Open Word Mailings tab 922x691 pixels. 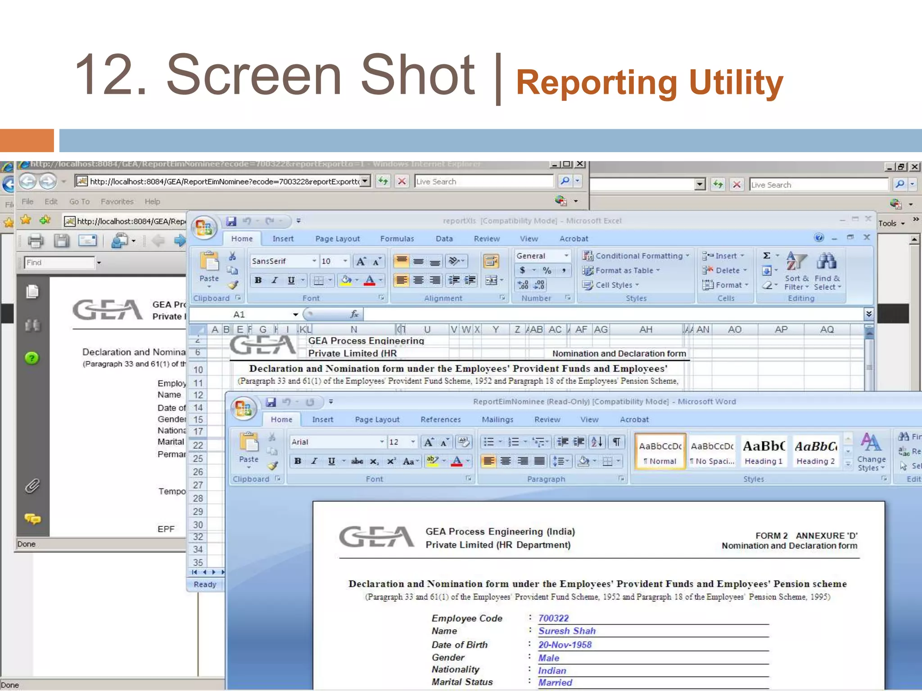click(497, 420)
